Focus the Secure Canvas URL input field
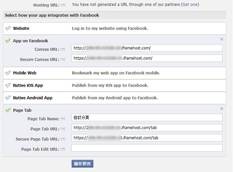Screen dimensions: 236x172 pyautogui.click(x=147, y=58)
